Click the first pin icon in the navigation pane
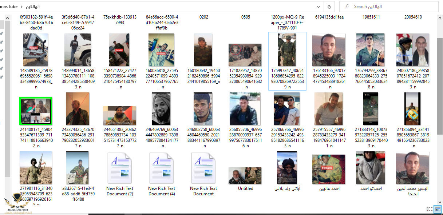 2,33
